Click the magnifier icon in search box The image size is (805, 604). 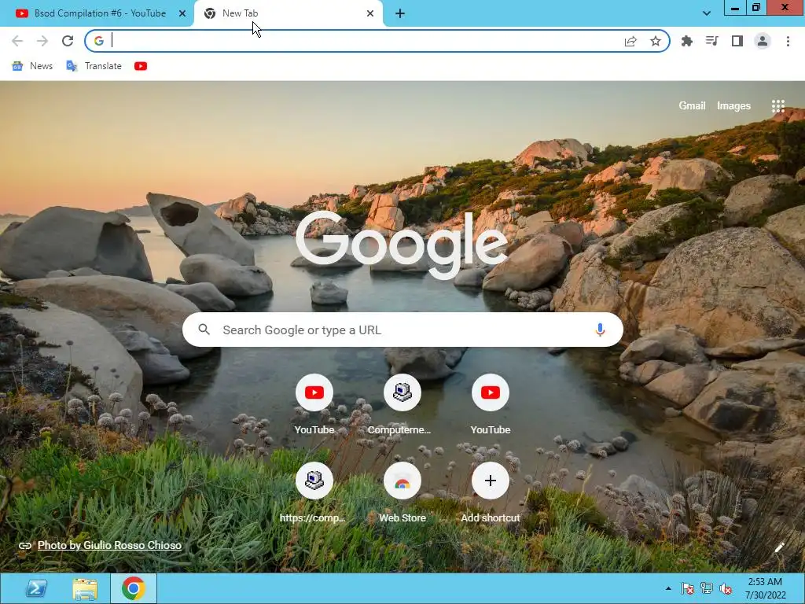pos(204,330)
